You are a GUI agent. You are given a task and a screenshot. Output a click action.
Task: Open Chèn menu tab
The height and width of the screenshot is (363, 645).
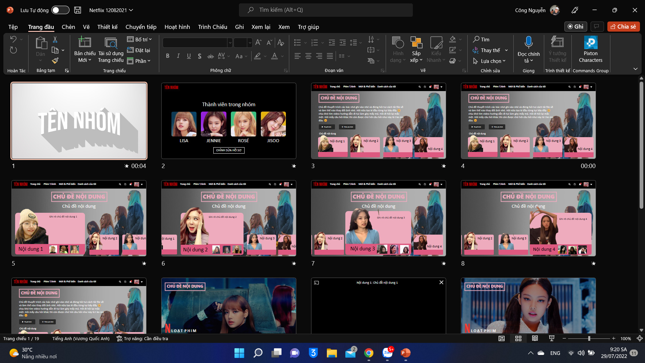[68, 27]
